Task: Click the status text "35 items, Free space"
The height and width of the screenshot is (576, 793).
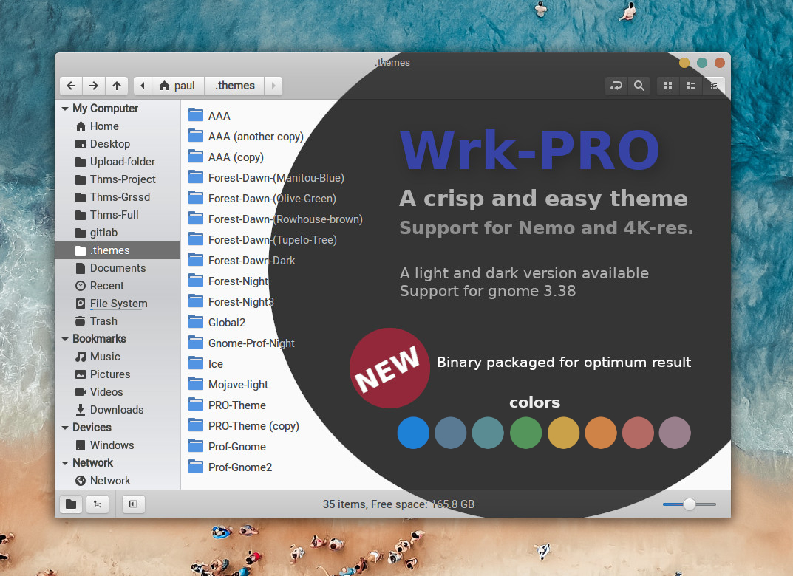Action: coord(375,504)
